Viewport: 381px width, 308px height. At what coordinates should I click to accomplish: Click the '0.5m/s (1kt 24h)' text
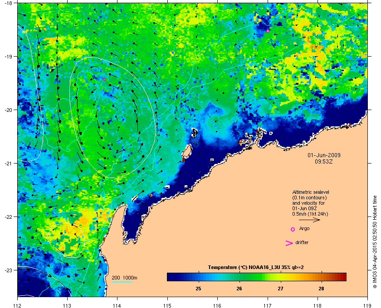[x=310, y=214]
